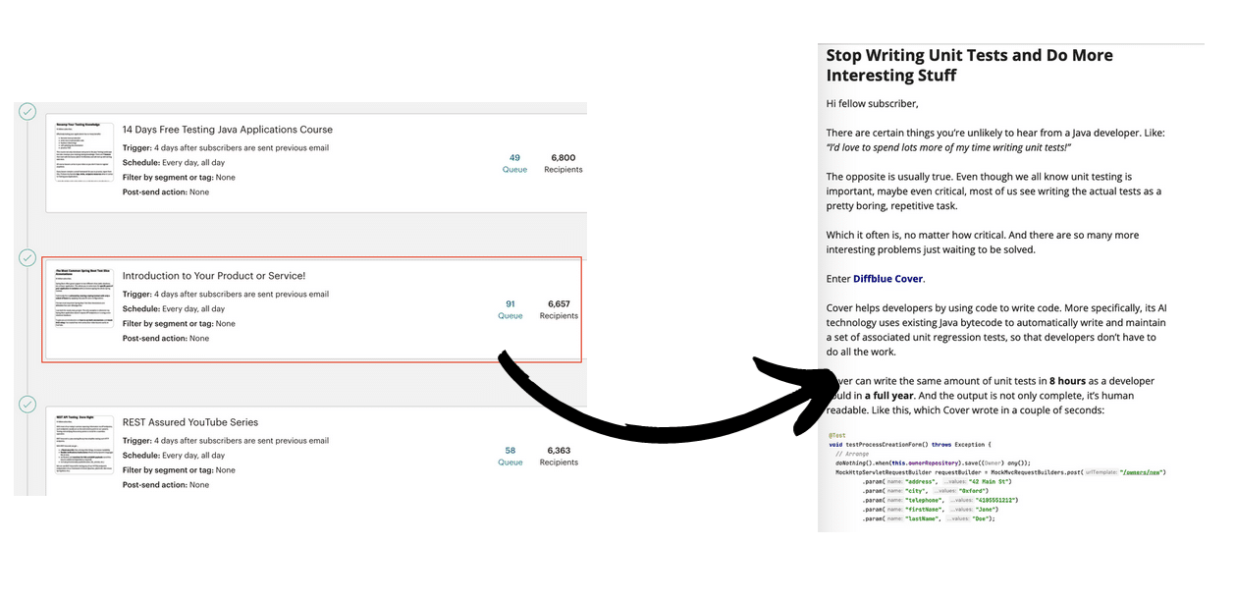
Task: Open the REST Assured YouTube Series thumbnail
Action: pos(84,446)
